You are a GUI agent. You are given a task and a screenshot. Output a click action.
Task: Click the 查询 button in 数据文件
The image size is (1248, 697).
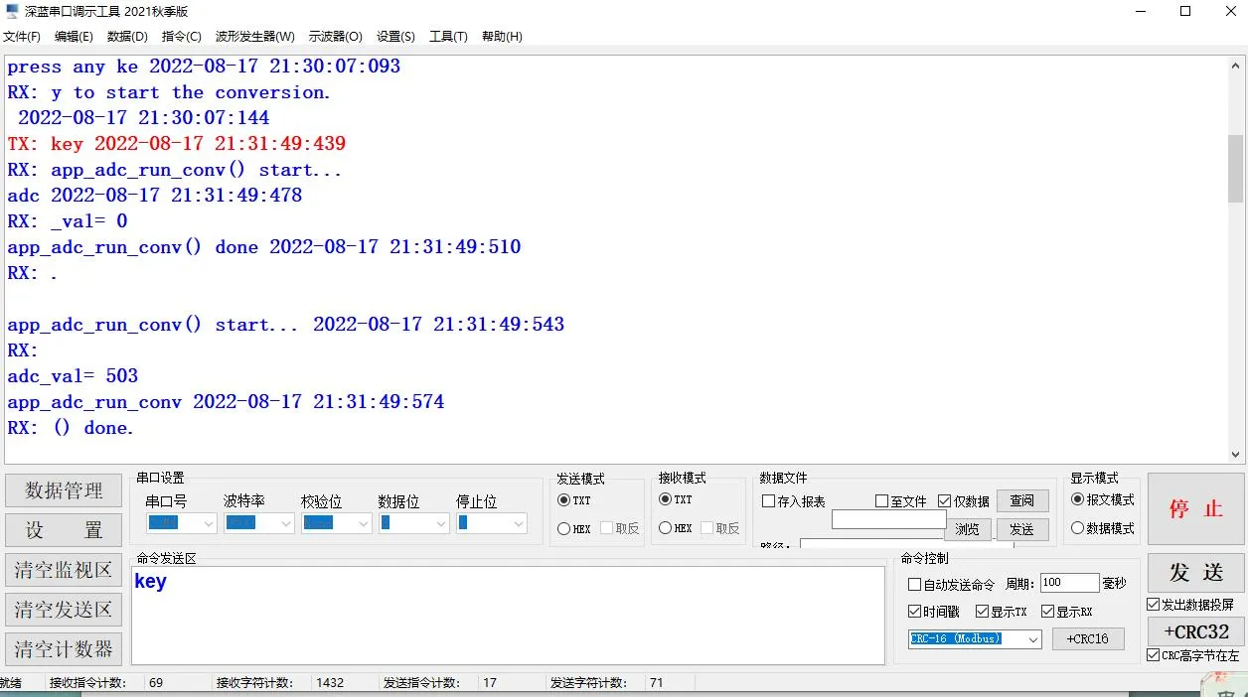coord(1022,500)
